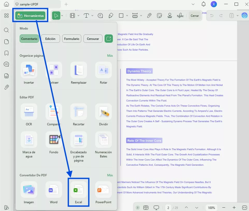Open the Rotar page tool
This screenshot has height=211, width=249.
click(104, 73)
